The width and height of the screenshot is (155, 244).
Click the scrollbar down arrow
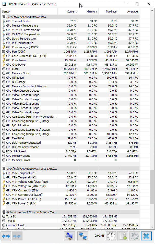(x=152, y=227)
